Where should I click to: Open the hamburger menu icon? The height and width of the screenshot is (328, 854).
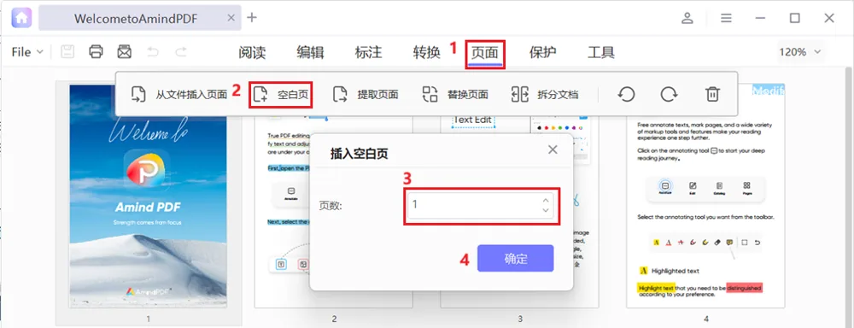pyautogui.click(x=726, y=18)
